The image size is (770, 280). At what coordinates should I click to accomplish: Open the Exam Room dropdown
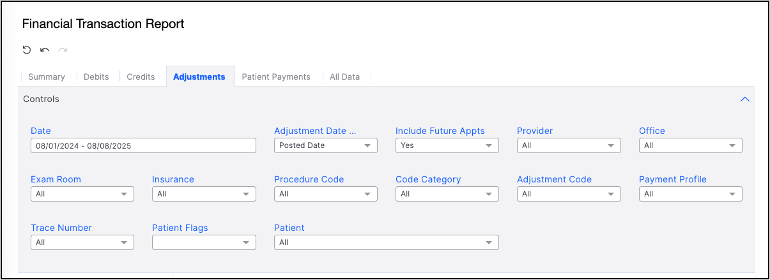click(x=82, y=194)
